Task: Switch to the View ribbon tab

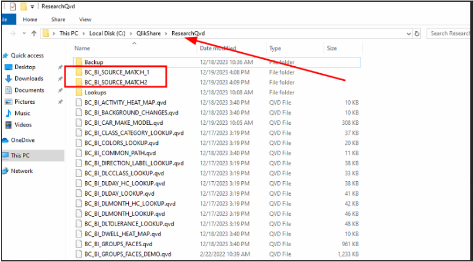Action: (x=85, y=19)
